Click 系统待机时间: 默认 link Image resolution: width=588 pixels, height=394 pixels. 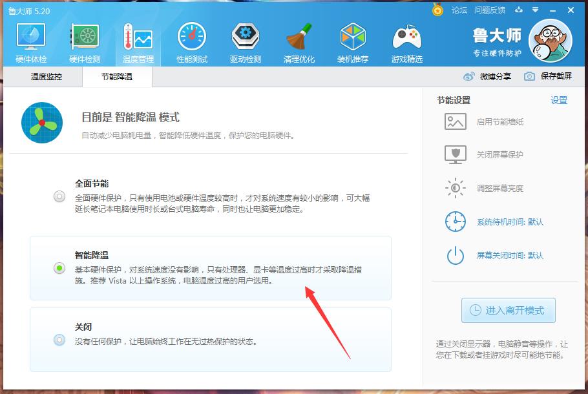coord(510,222)
